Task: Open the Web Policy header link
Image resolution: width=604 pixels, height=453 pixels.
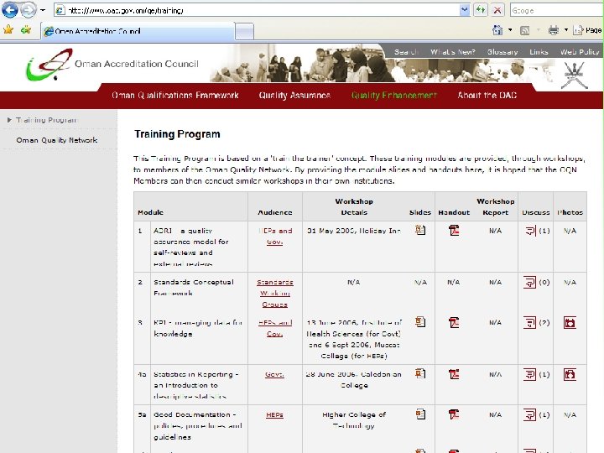Action: coord(580,52)
